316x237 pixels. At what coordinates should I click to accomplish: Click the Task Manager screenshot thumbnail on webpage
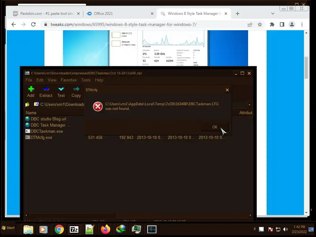[156, 48]
